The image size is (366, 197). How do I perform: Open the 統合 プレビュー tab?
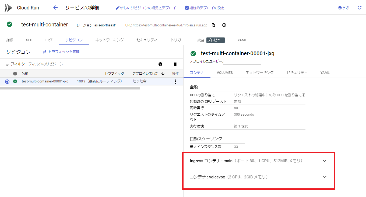211,40
